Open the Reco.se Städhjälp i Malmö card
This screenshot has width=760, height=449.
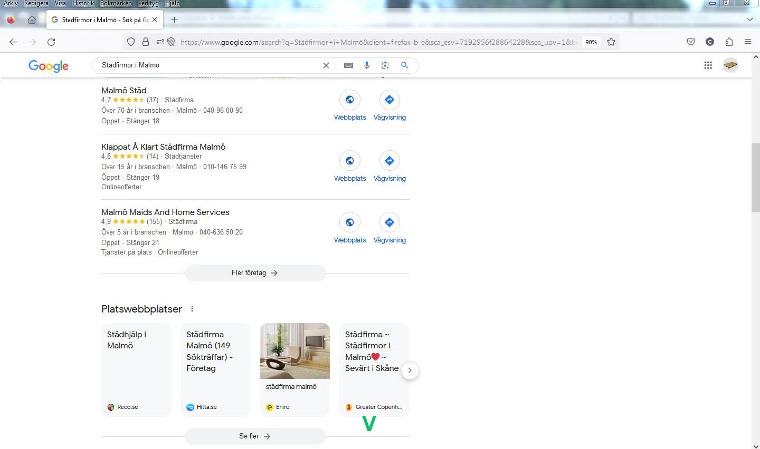(136, 370)
